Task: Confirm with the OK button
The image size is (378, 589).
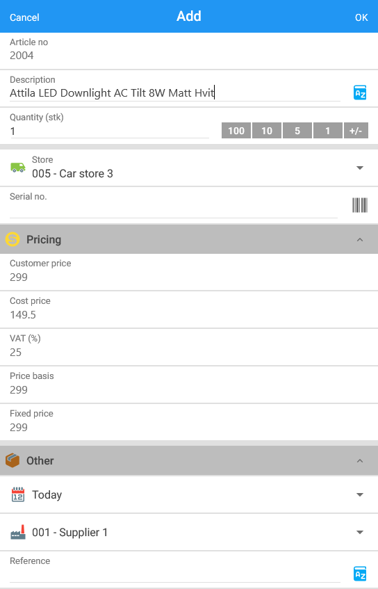Action: 361,17
